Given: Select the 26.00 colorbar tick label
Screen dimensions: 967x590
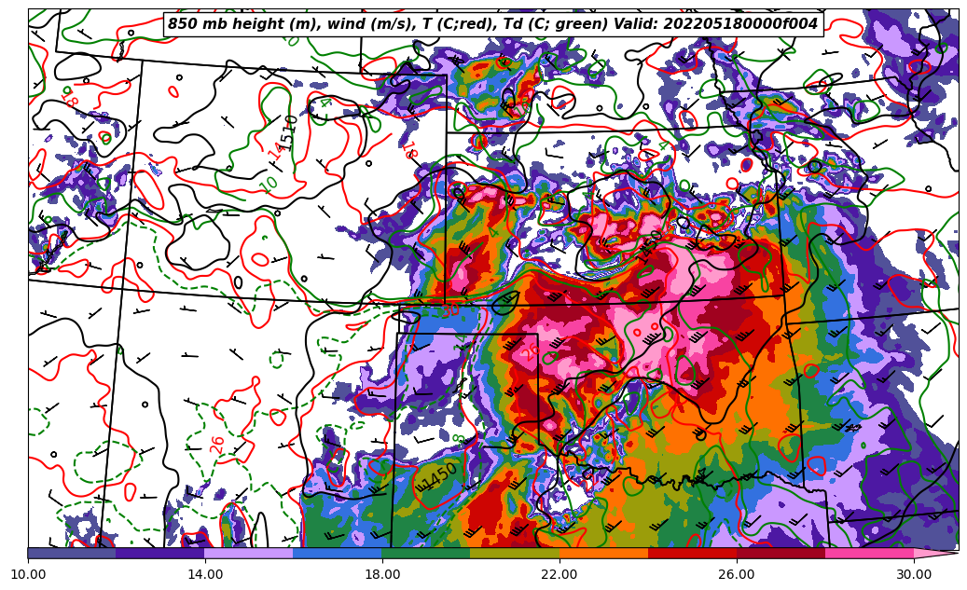Looking at the screenshot, I should pos(737,574).
